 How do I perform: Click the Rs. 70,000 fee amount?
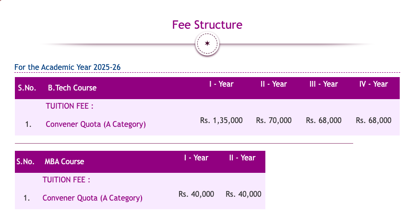click(274, 121)
